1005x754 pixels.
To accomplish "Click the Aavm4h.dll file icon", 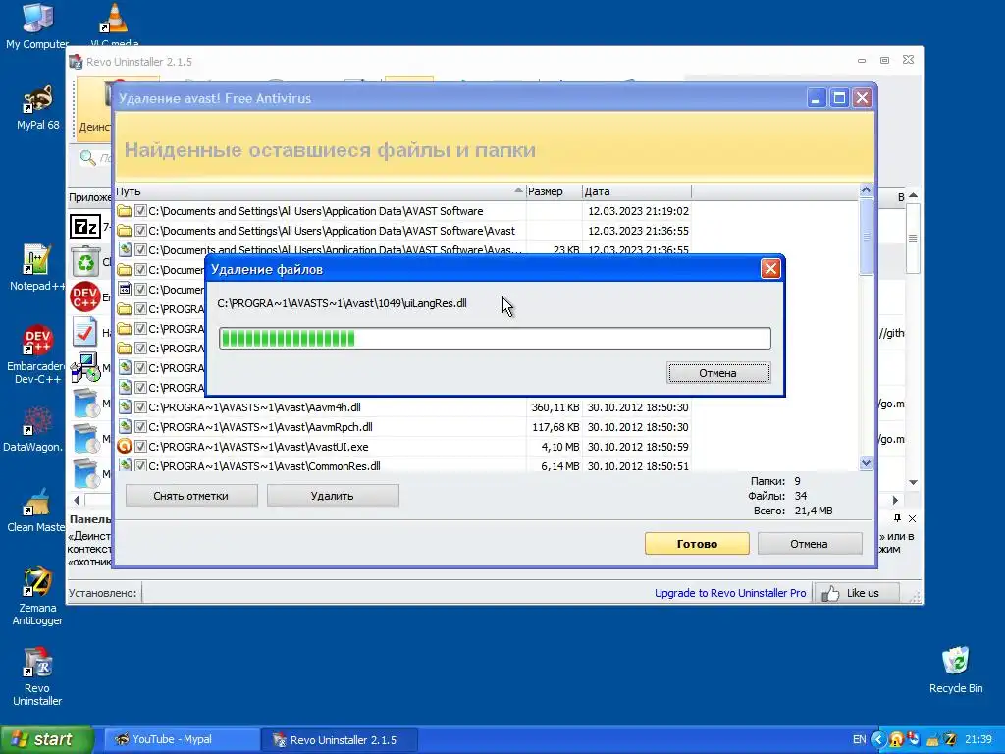I will (x=125, y=407).
